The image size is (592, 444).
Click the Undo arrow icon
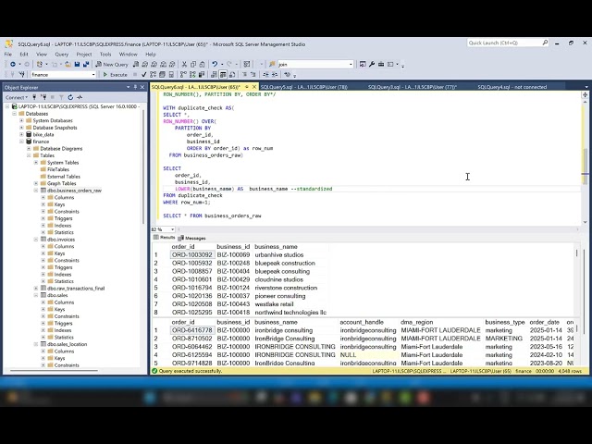[x=215, y=64]
